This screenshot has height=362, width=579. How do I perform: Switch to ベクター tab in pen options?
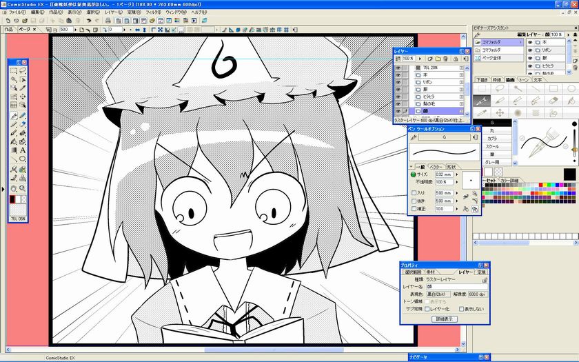pos(436,167)
